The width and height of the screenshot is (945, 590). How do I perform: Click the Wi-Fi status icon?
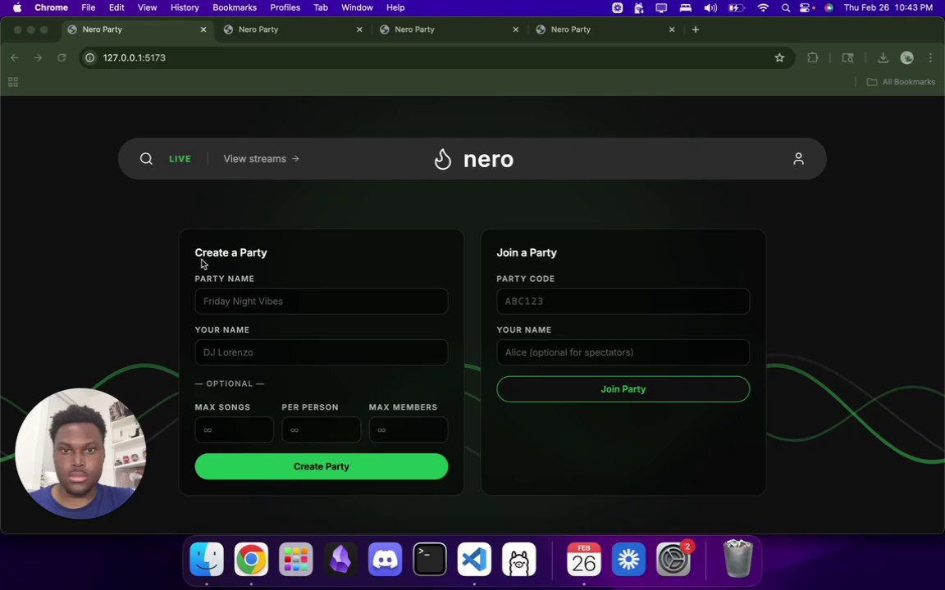763,8
